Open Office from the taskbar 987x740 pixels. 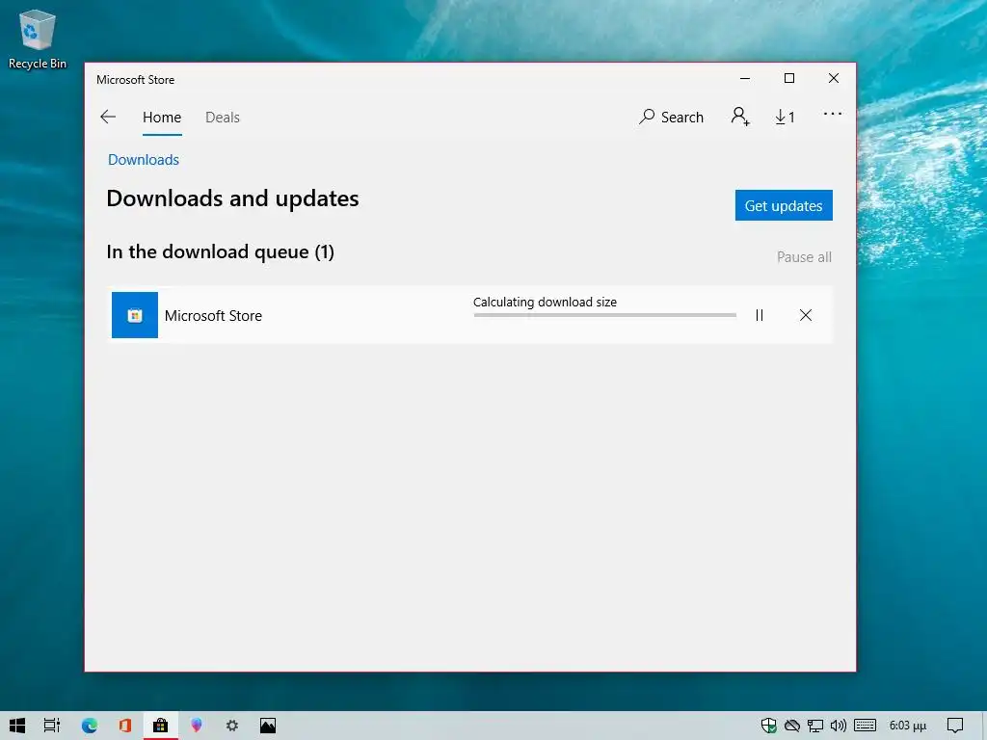124,726
